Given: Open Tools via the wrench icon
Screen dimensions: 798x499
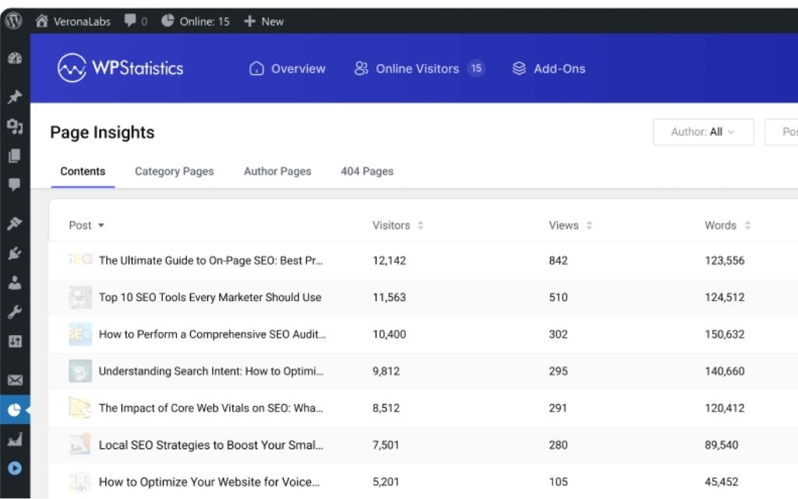Looking at the screenshot, I should pyautogui.click(x=14, y=312).
